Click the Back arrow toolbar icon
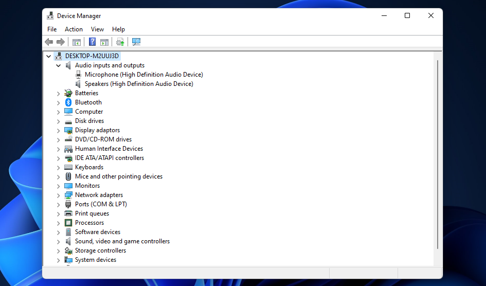The height and width of the screenshot is (286, 486). point(49,42)
